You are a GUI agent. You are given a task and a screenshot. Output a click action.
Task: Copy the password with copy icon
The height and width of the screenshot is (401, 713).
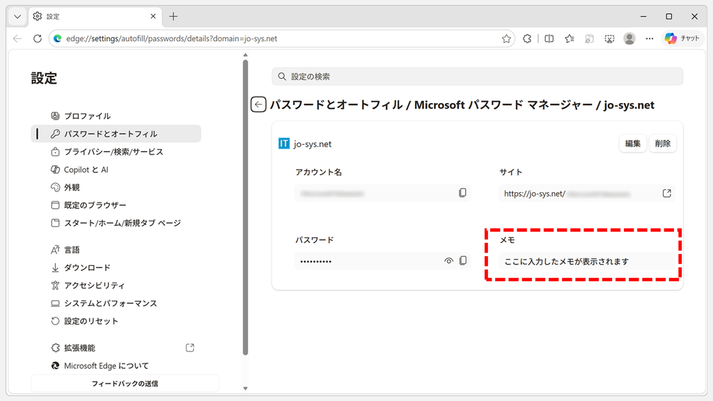463,260
